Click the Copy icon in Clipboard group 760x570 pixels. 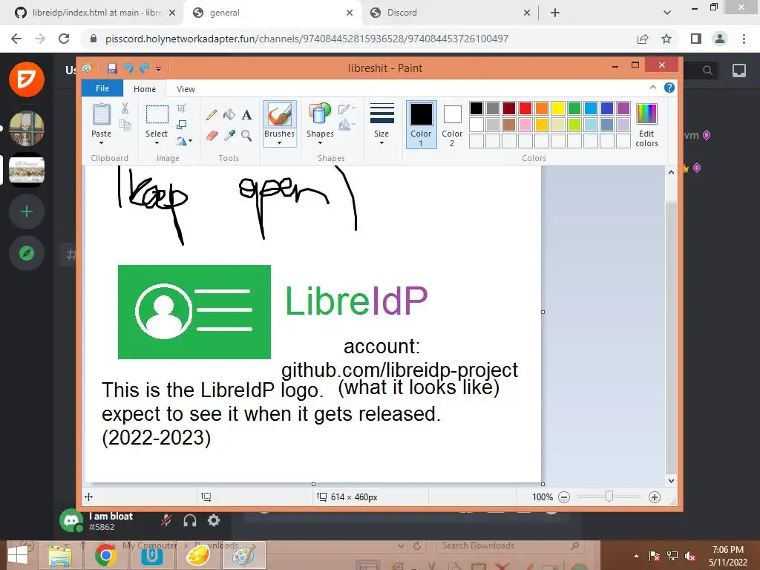[125, 125]
